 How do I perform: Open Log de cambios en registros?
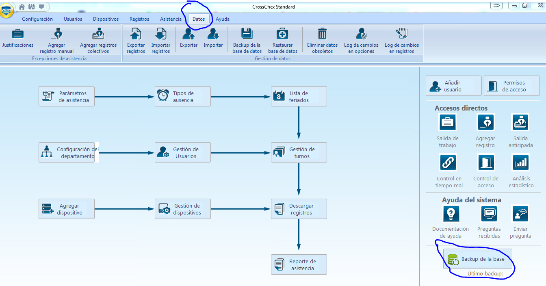click(x=402, y=41)
